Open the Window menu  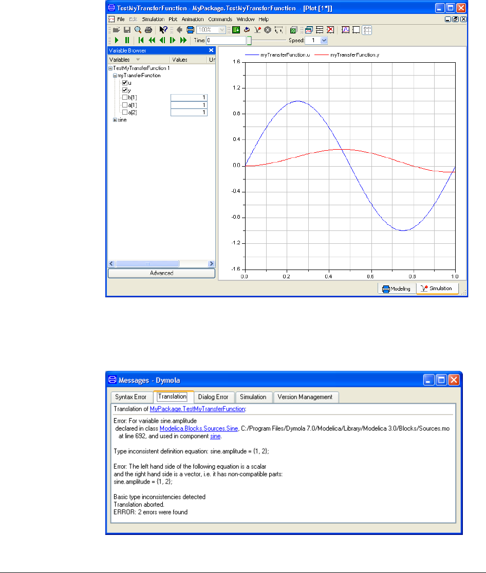245,20
